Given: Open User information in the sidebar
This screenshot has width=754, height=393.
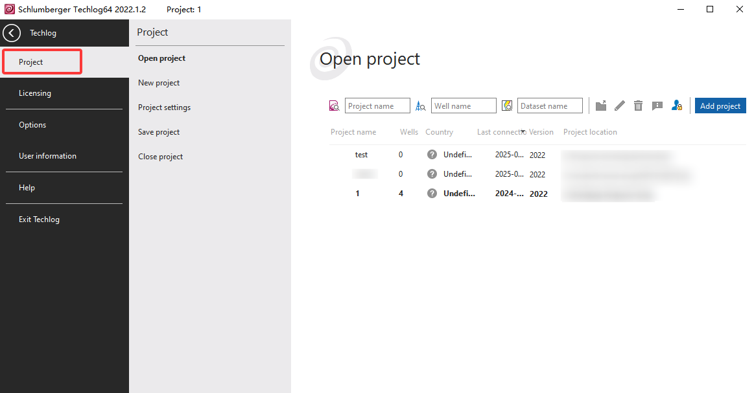Looking at the screenshot, I should point(47,156).
